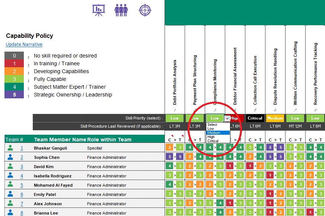Open team member link number 1
325x216 pixels.
tap(22, 148)
